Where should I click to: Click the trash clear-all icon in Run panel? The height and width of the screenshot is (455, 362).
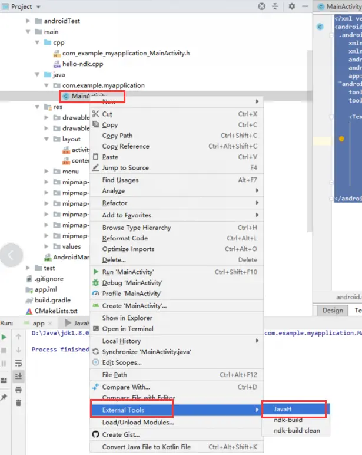[x=19, y=403]
